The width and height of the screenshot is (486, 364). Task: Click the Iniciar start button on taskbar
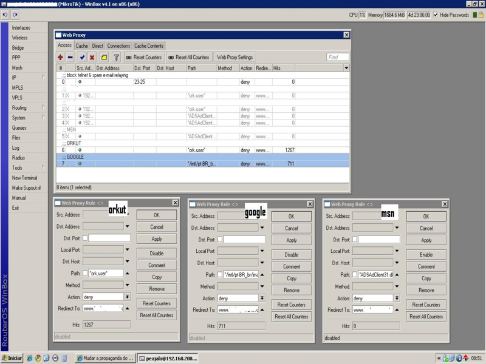tap(12, 358)
